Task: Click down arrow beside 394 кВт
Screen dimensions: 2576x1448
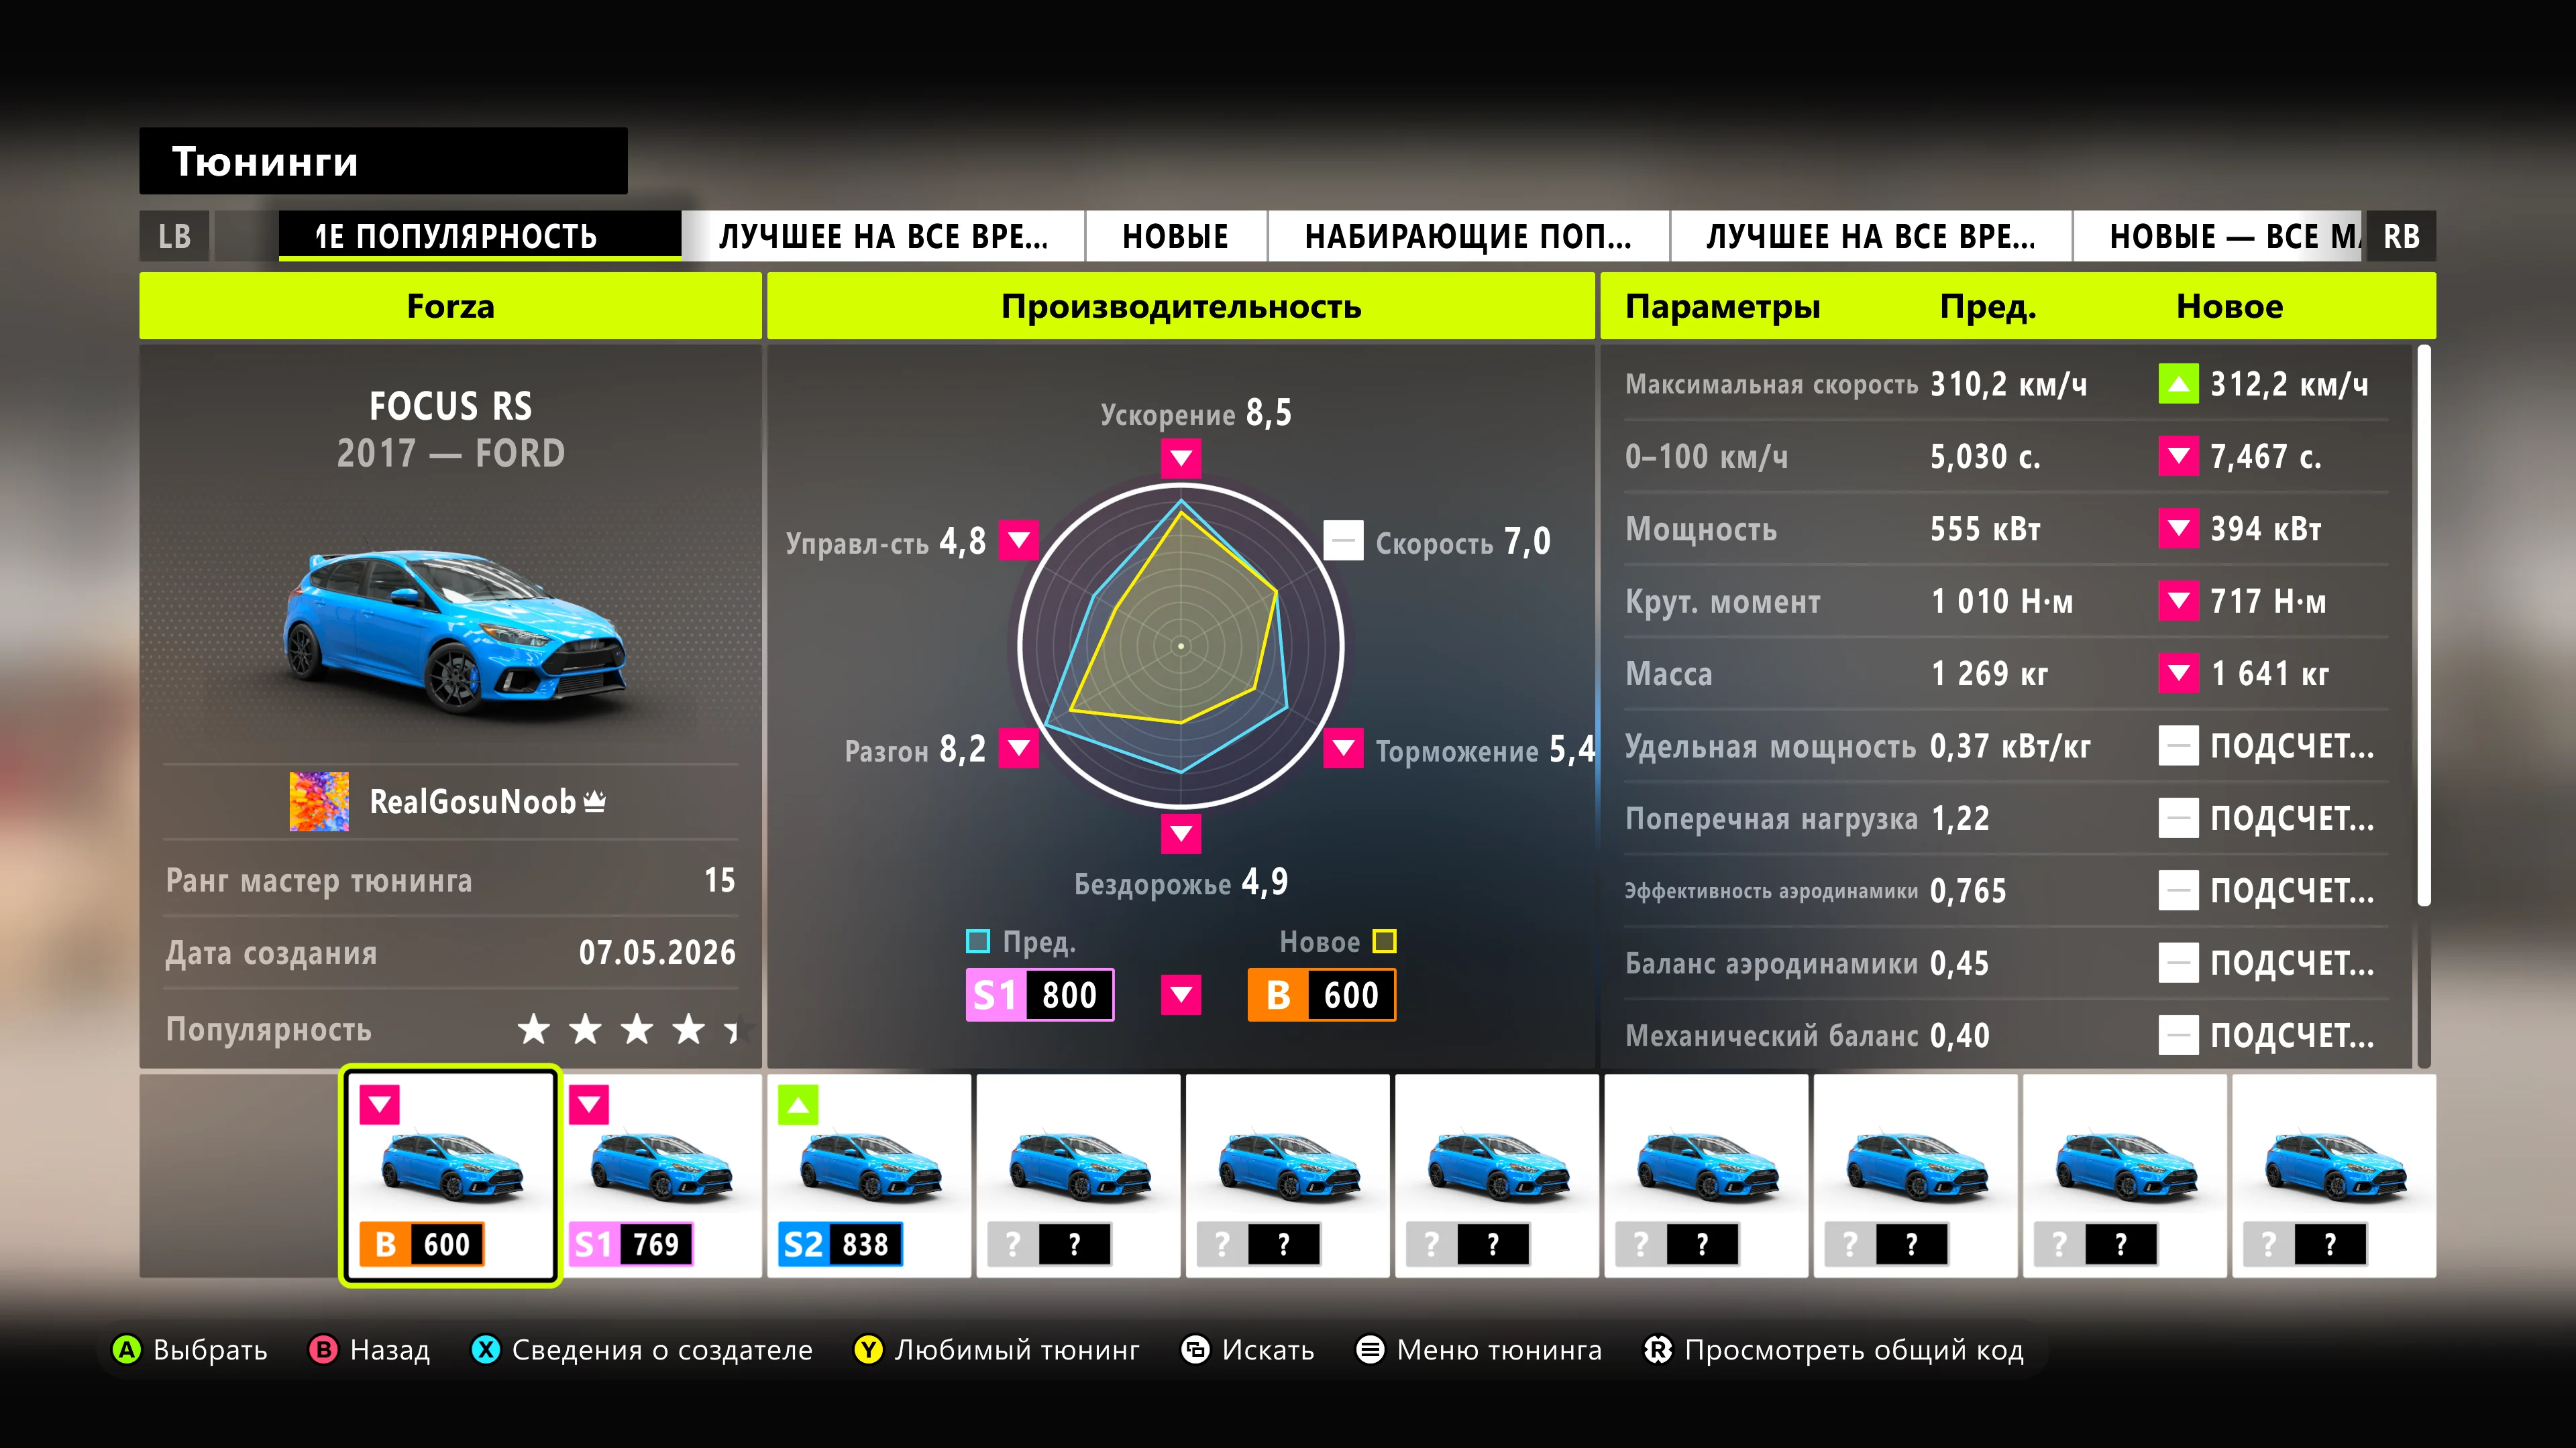Action: 2178,529
